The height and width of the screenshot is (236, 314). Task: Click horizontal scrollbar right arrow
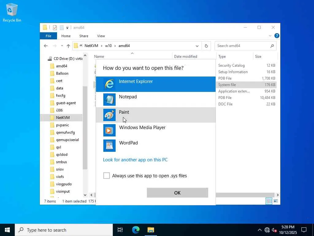(278, 195)
